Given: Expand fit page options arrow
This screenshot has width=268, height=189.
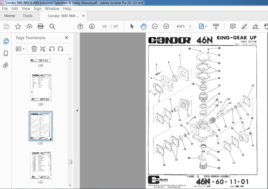Looking at the screenshot, I should pyautogui.click(x=206, y=26).
